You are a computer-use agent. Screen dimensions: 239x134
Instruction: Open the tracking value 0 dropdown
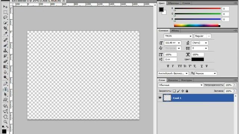(x=206, y=48)
